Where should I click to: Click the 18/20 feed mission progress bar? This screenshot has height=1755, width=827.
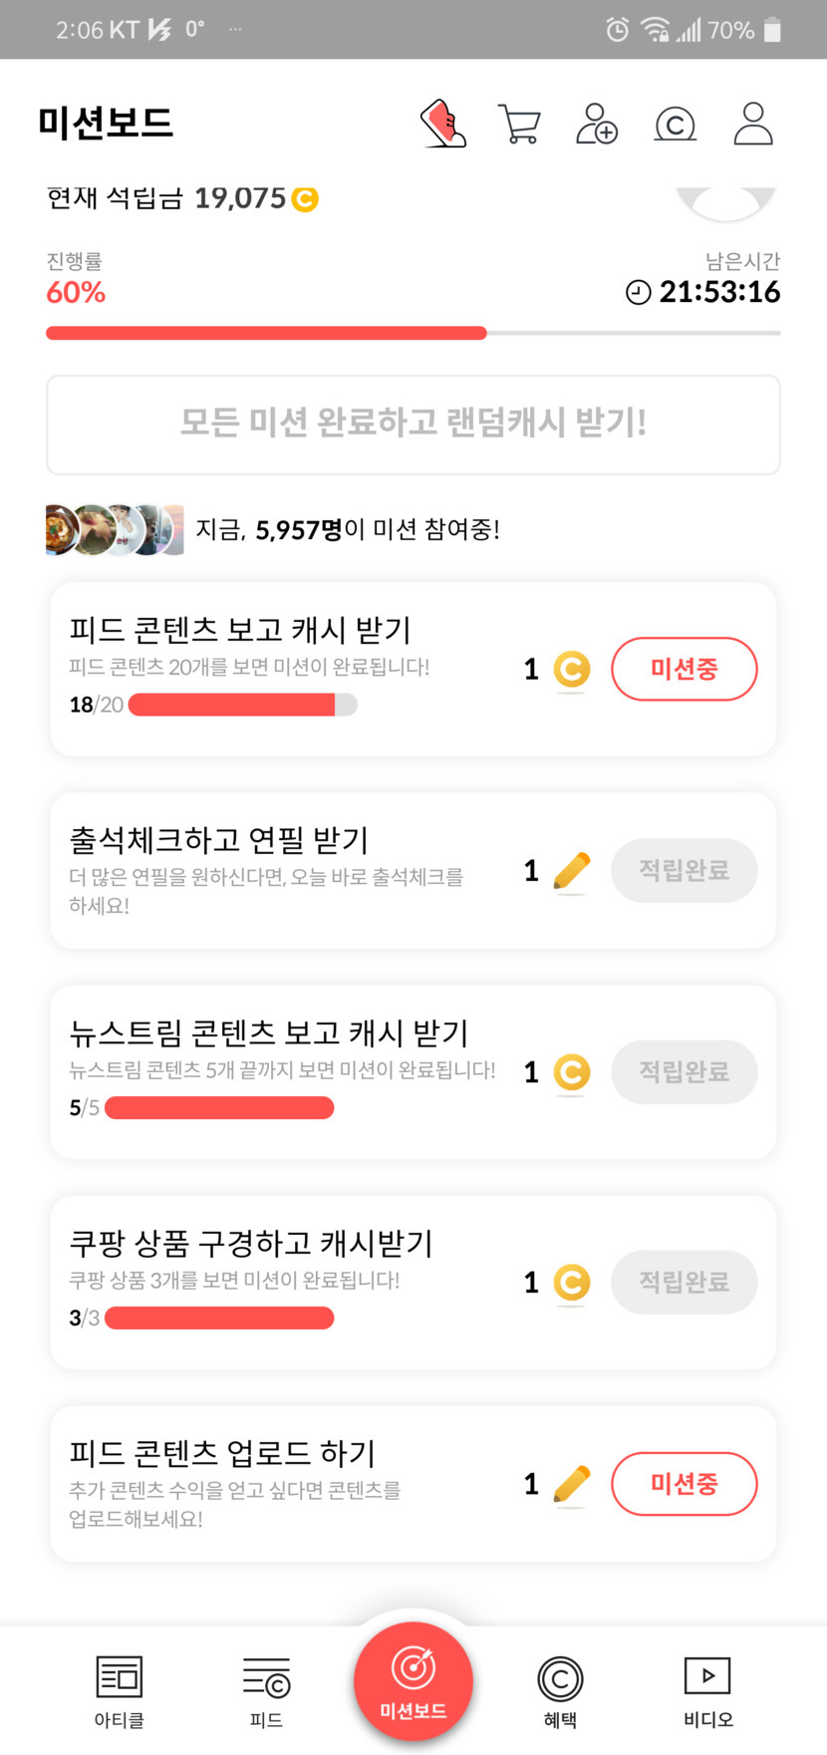[242, 705]
